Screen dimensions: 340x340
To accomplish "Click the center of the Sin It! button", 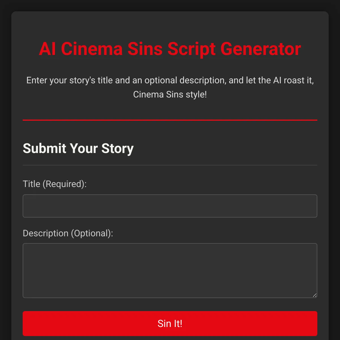I will 170,323.
